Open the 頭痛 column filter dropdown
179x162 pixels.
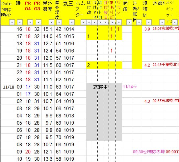[x=129, y=22]
